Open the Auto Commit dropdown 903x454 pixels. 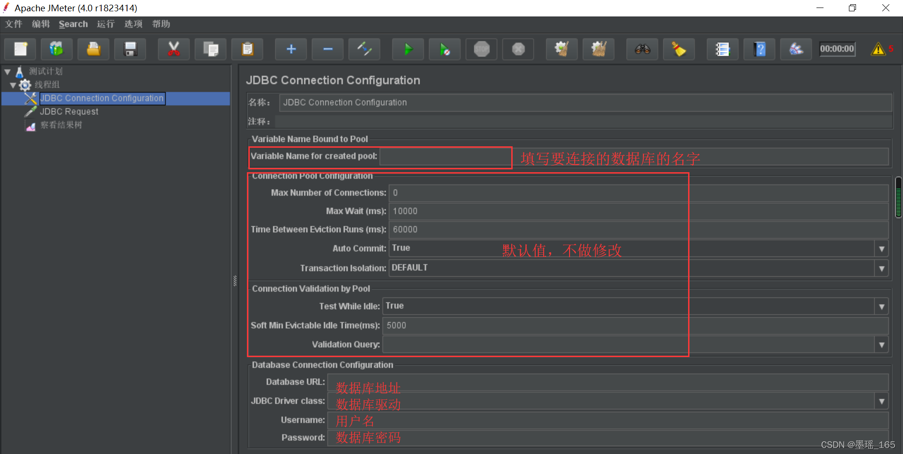pyautogui.click(x=882, y=249)
